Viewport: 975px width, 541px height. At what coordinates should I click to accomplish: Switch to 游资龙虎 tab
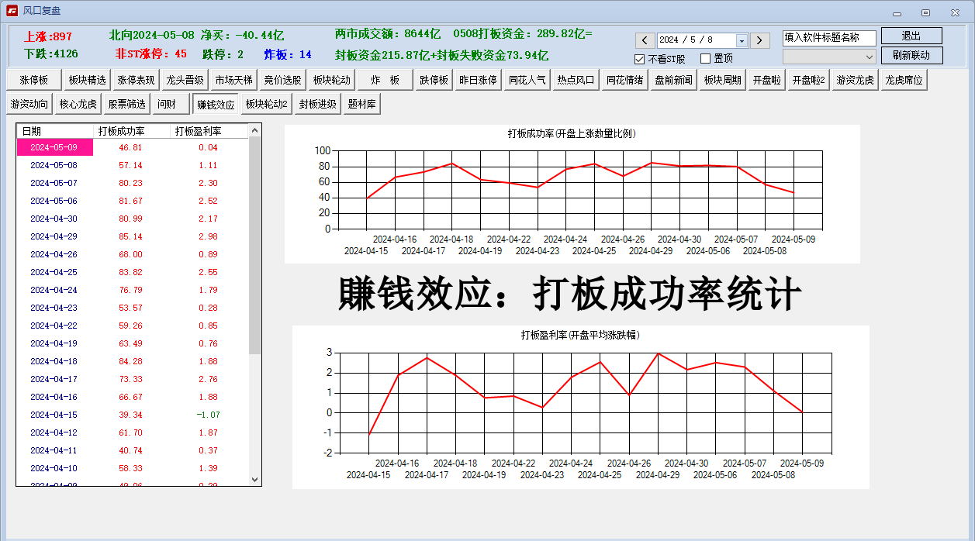855,80
